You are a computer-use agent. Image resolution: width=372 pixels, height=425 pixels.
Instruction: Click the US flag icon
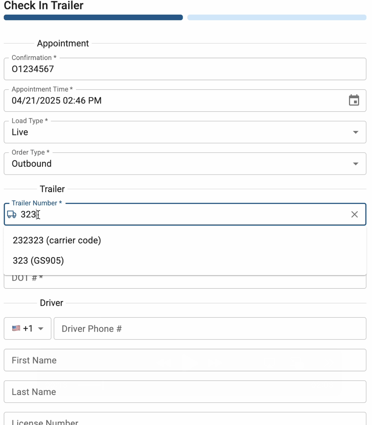click(x=16, y=328)
